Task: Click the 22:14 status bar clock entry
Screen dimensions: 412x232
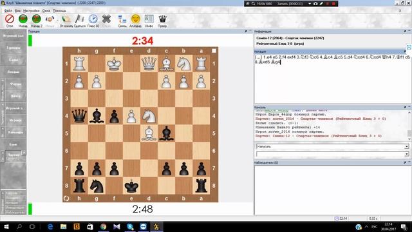Action: click(x=341, y=218)
